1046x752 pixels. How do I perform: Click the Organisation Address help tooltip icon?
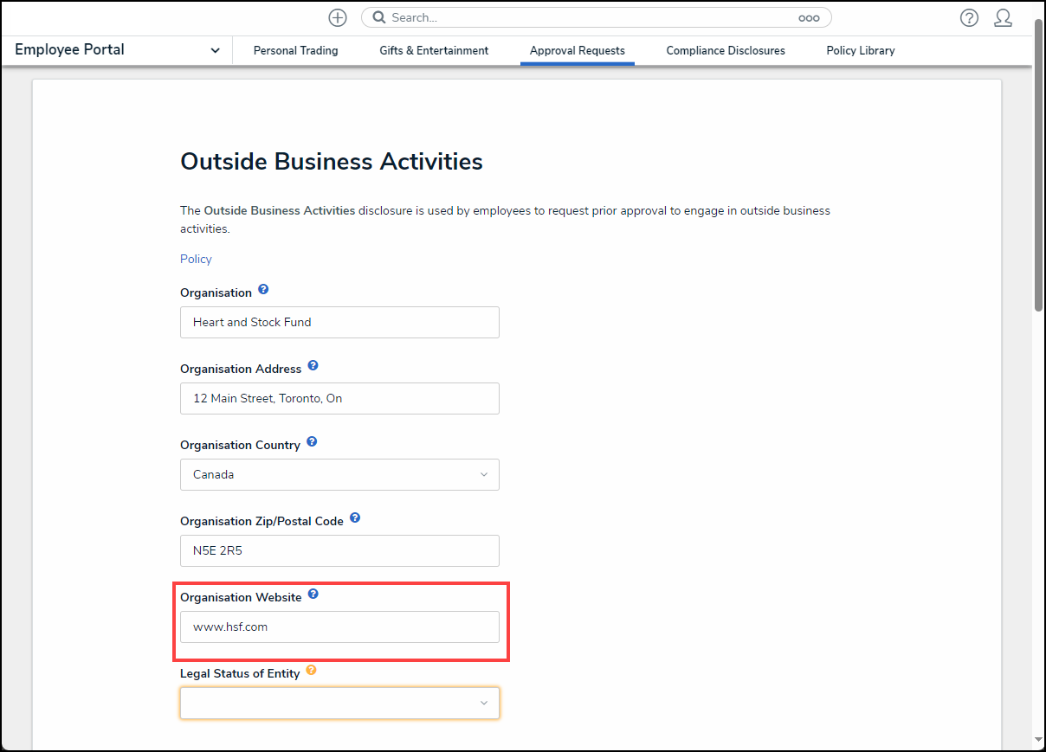point(313,365)
